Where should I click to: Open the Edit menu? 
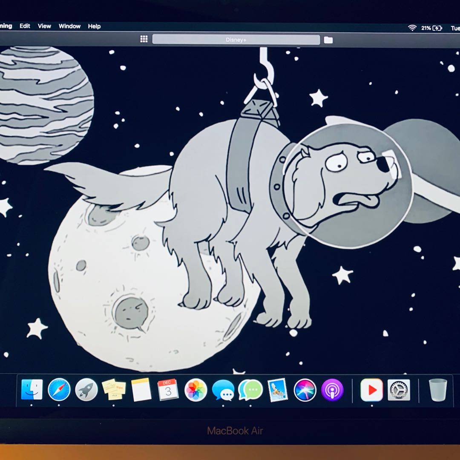tap(25, 26)
